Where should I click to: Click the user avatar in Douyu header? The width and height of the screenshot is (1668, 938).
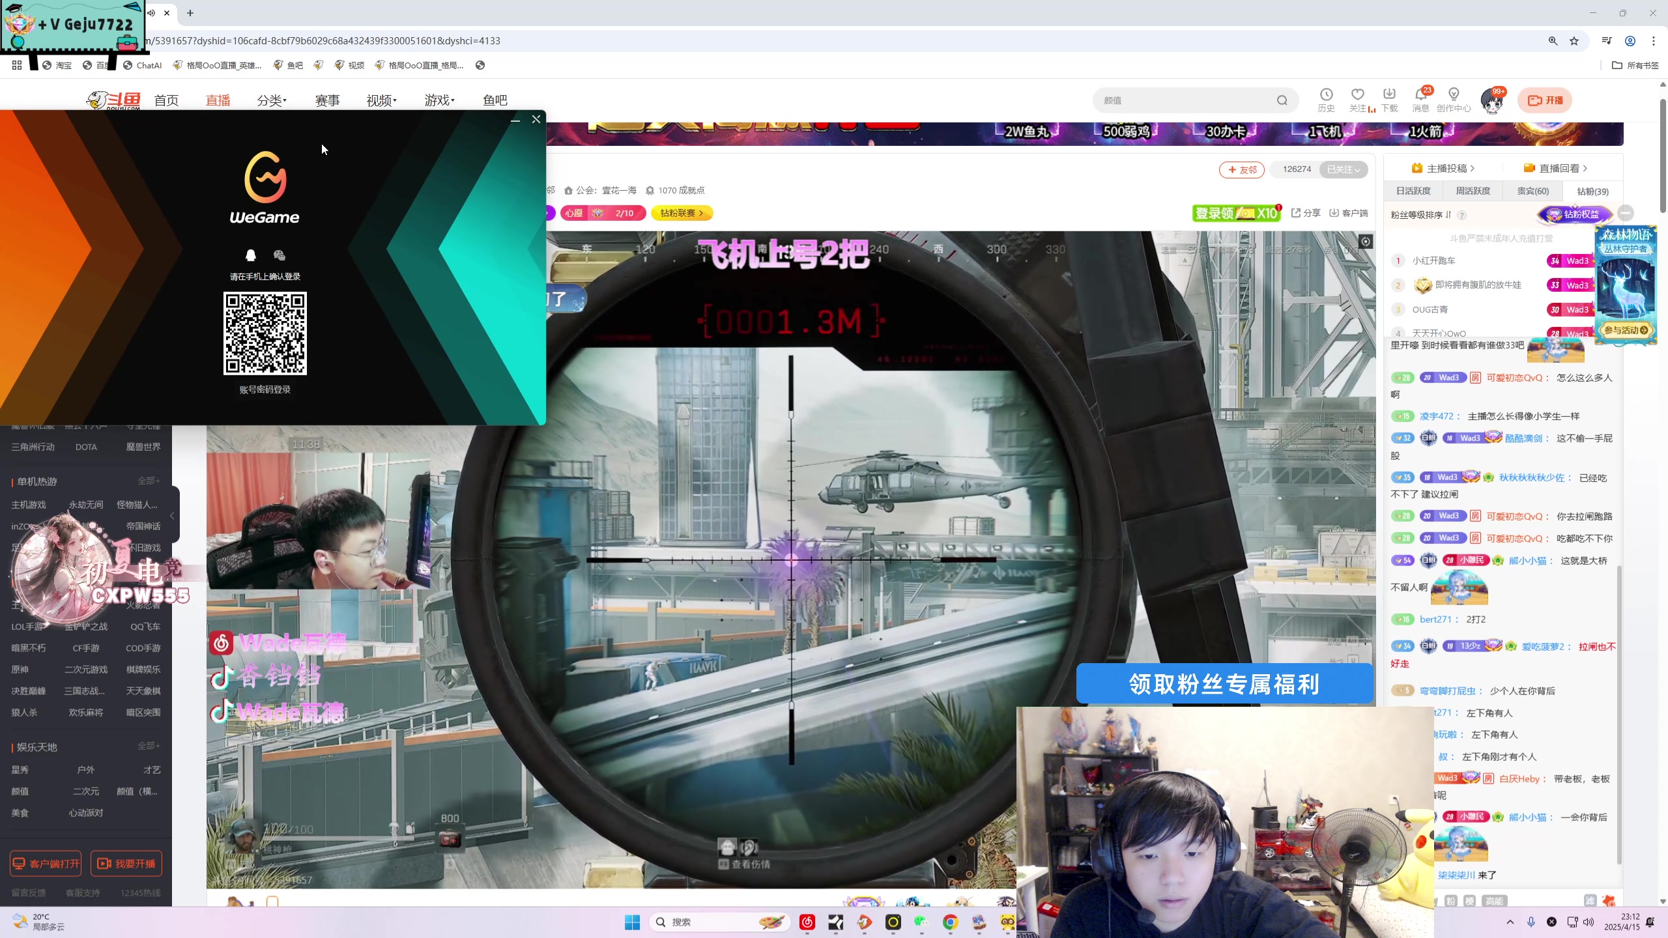point(1493,101)
